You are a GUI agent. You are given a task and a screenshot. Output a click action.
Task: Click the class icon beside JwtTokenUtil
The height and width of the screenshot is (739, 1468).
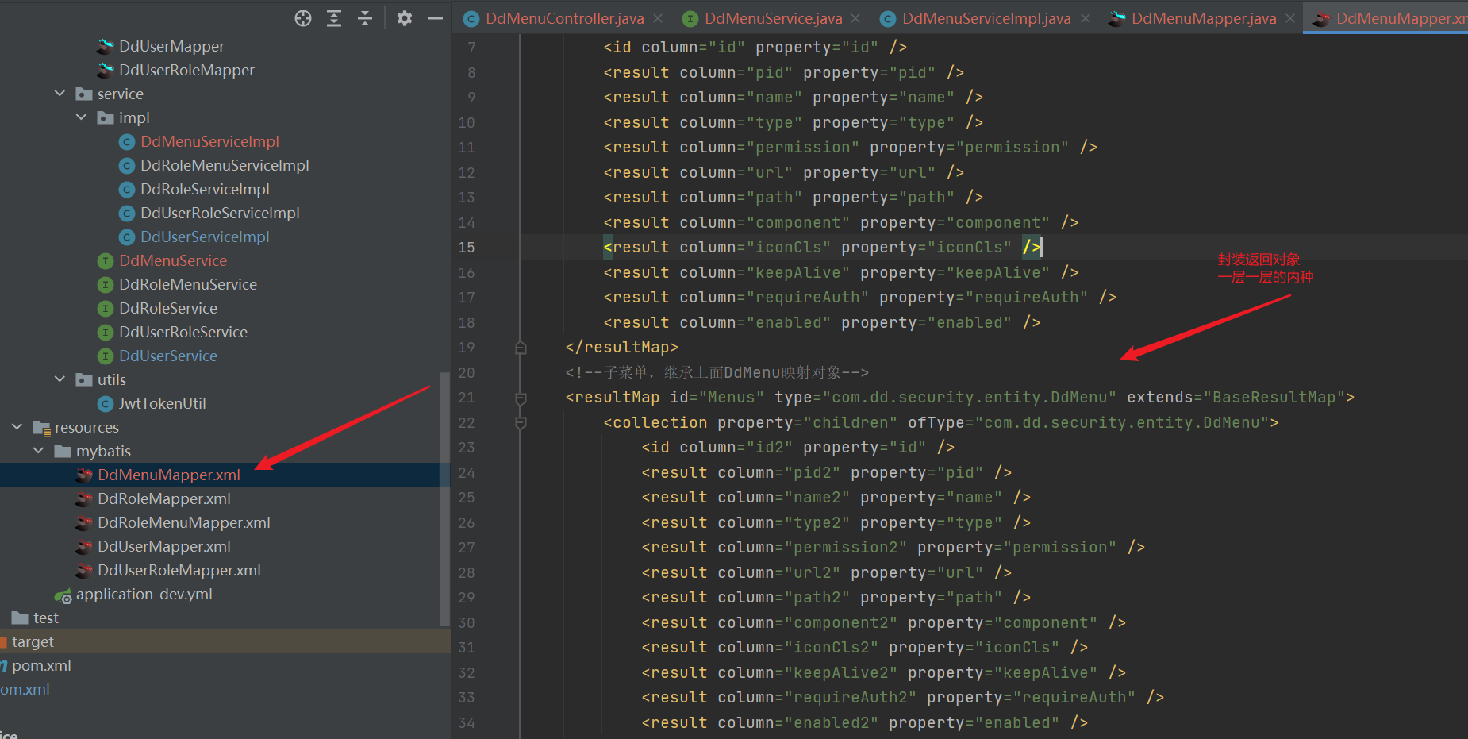click(x=106, y=403)
